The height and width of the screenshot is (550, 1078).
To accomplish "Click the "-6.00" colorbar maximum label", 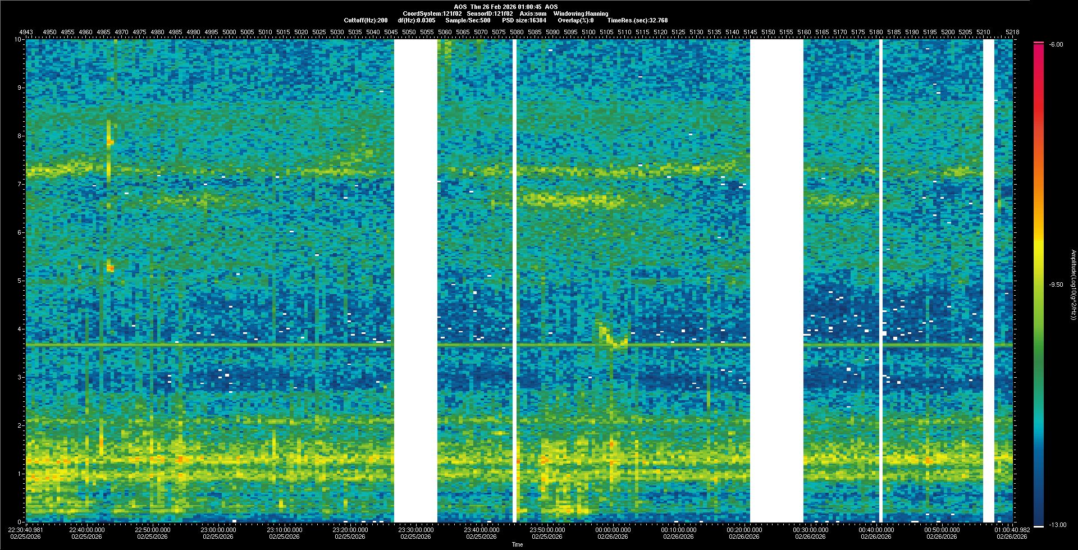I will (1056, 44).
